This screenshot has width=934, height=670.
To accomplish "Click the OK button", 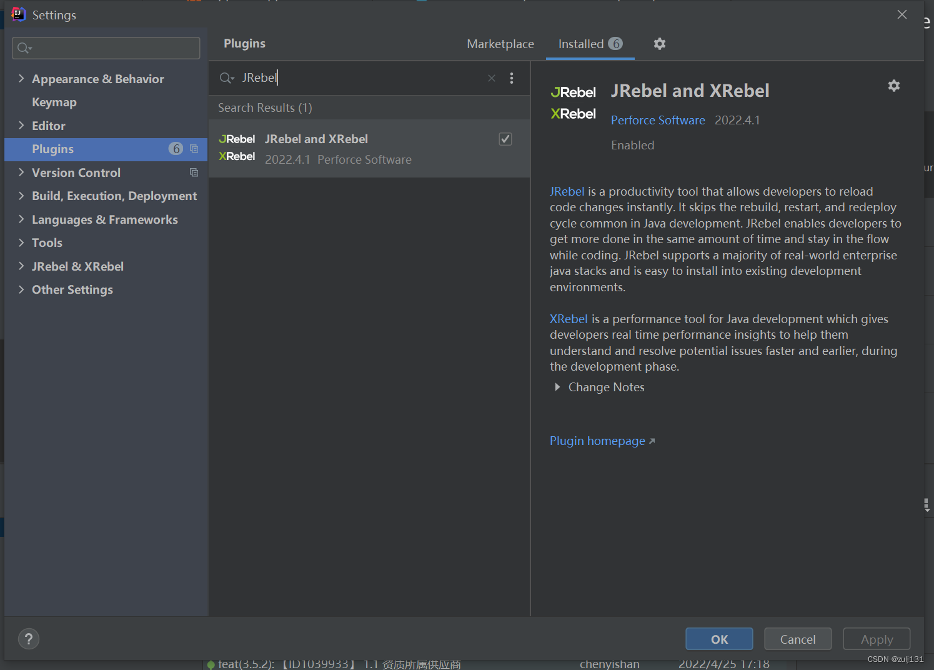I will [719, 639].
